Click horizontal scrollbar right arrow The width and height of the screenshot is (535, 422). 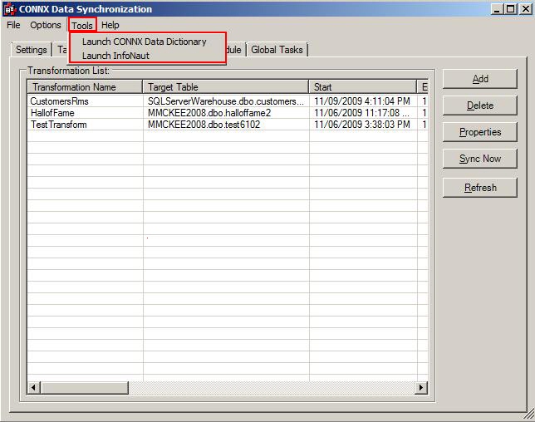(421, 388)
